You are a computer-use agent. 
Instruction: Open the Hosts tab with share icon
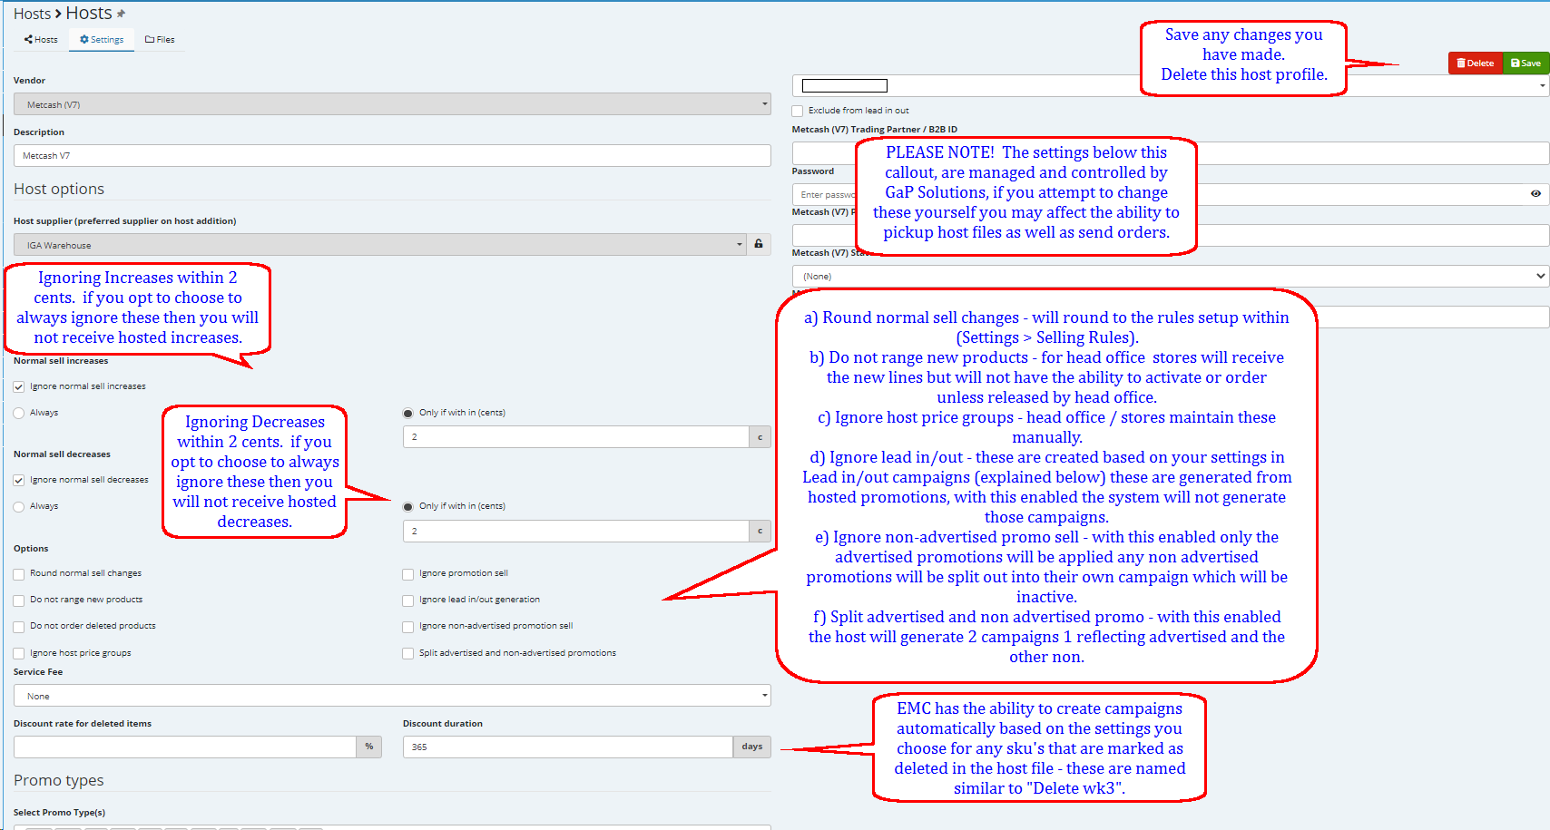point(41,40)
